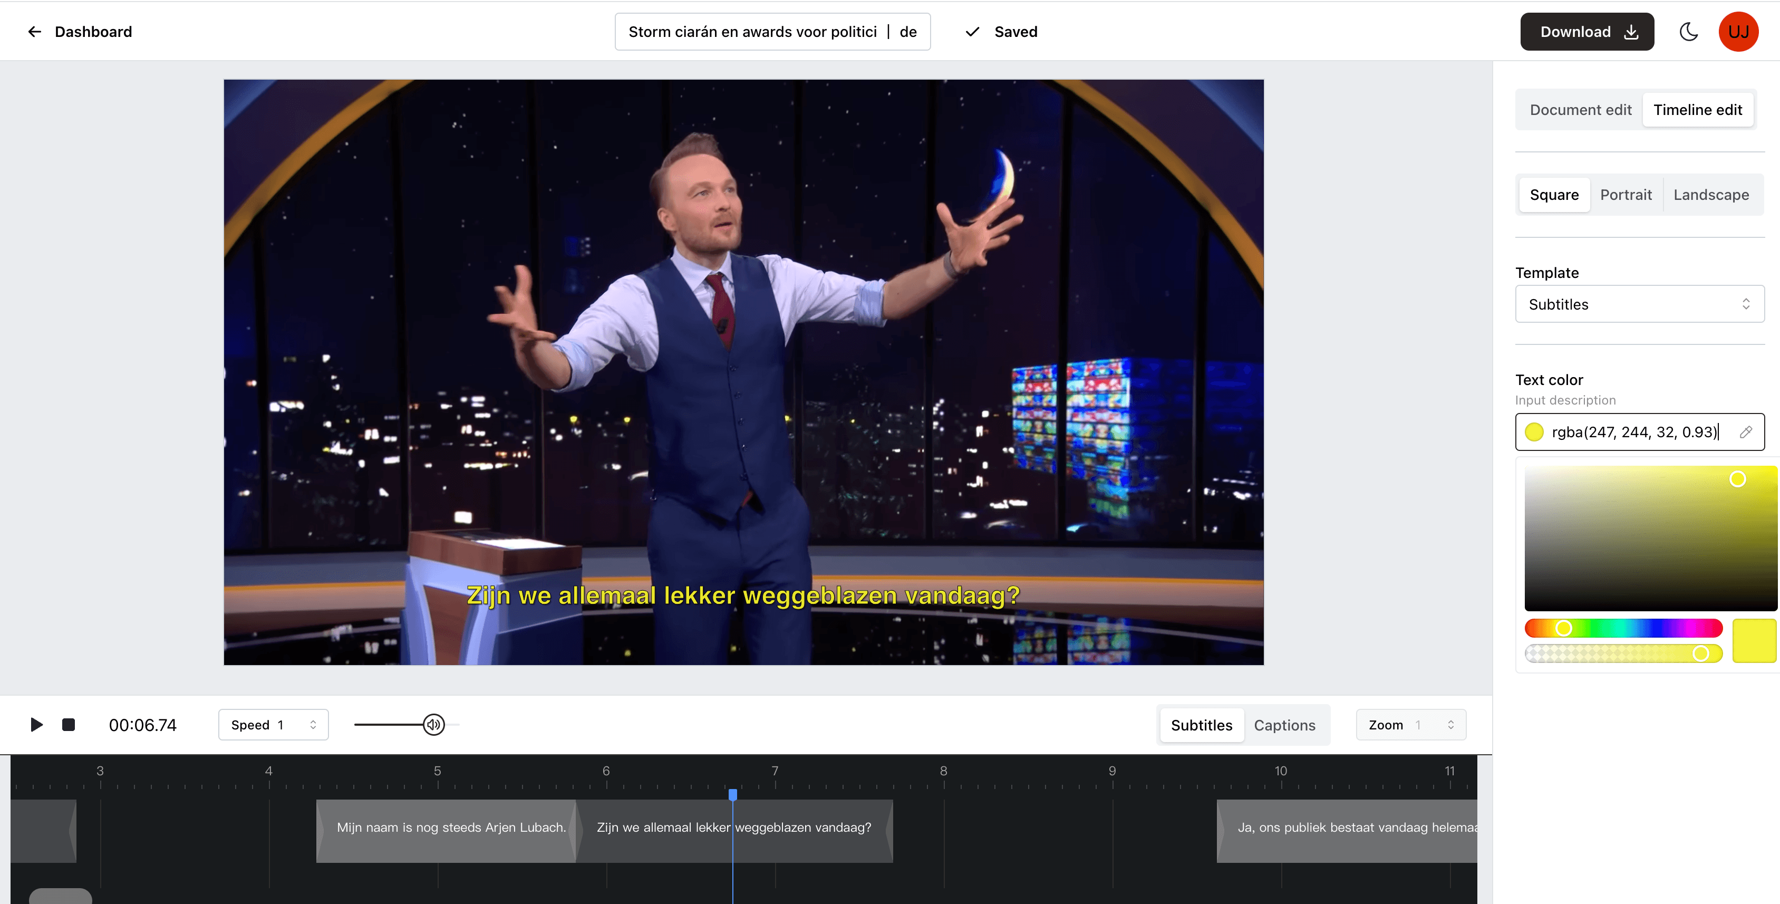The height and width of the screenshot is (904, 1780).
Task: Click the stop button to halt playback
Action: coord(68,724)
